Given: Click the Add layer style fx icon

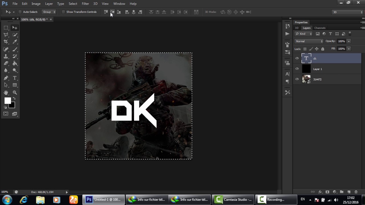Looking at the screenshot, I should pyautogui.click(x=320, y=192).
